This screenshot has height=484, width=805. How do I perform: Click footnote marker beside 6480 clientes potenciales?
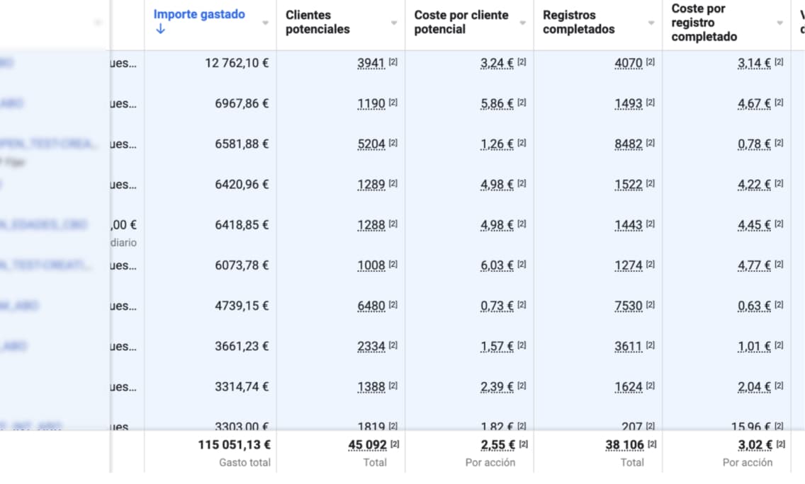click(393, 305)
